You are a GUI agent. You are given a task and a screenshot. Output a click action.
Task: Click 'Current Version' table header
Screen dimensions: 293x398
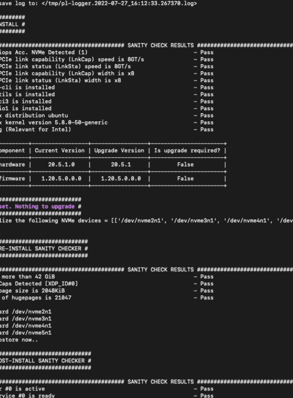coord(60,151)
